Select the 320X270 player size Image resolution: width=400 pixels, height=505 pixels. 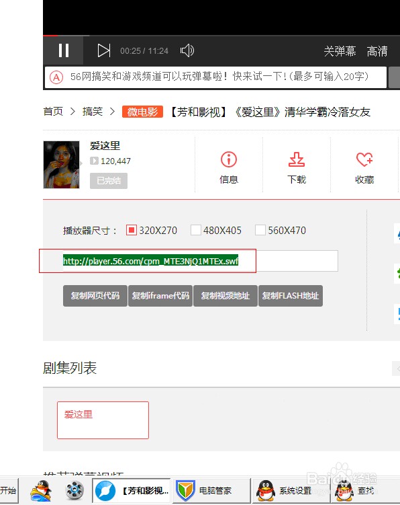[132, 230]
